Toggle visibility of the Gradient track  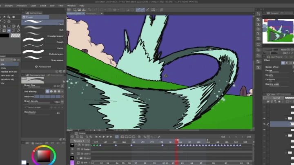click(72, 149)
